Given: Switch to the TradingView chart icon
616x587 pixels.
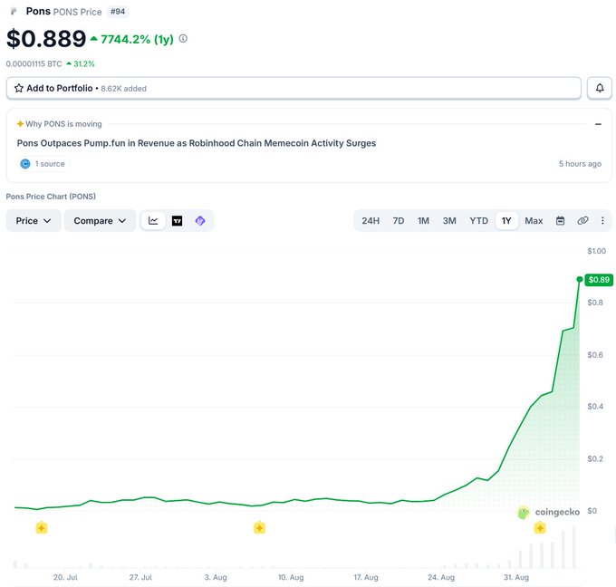Looking at the screenshot, I should 178,221.
